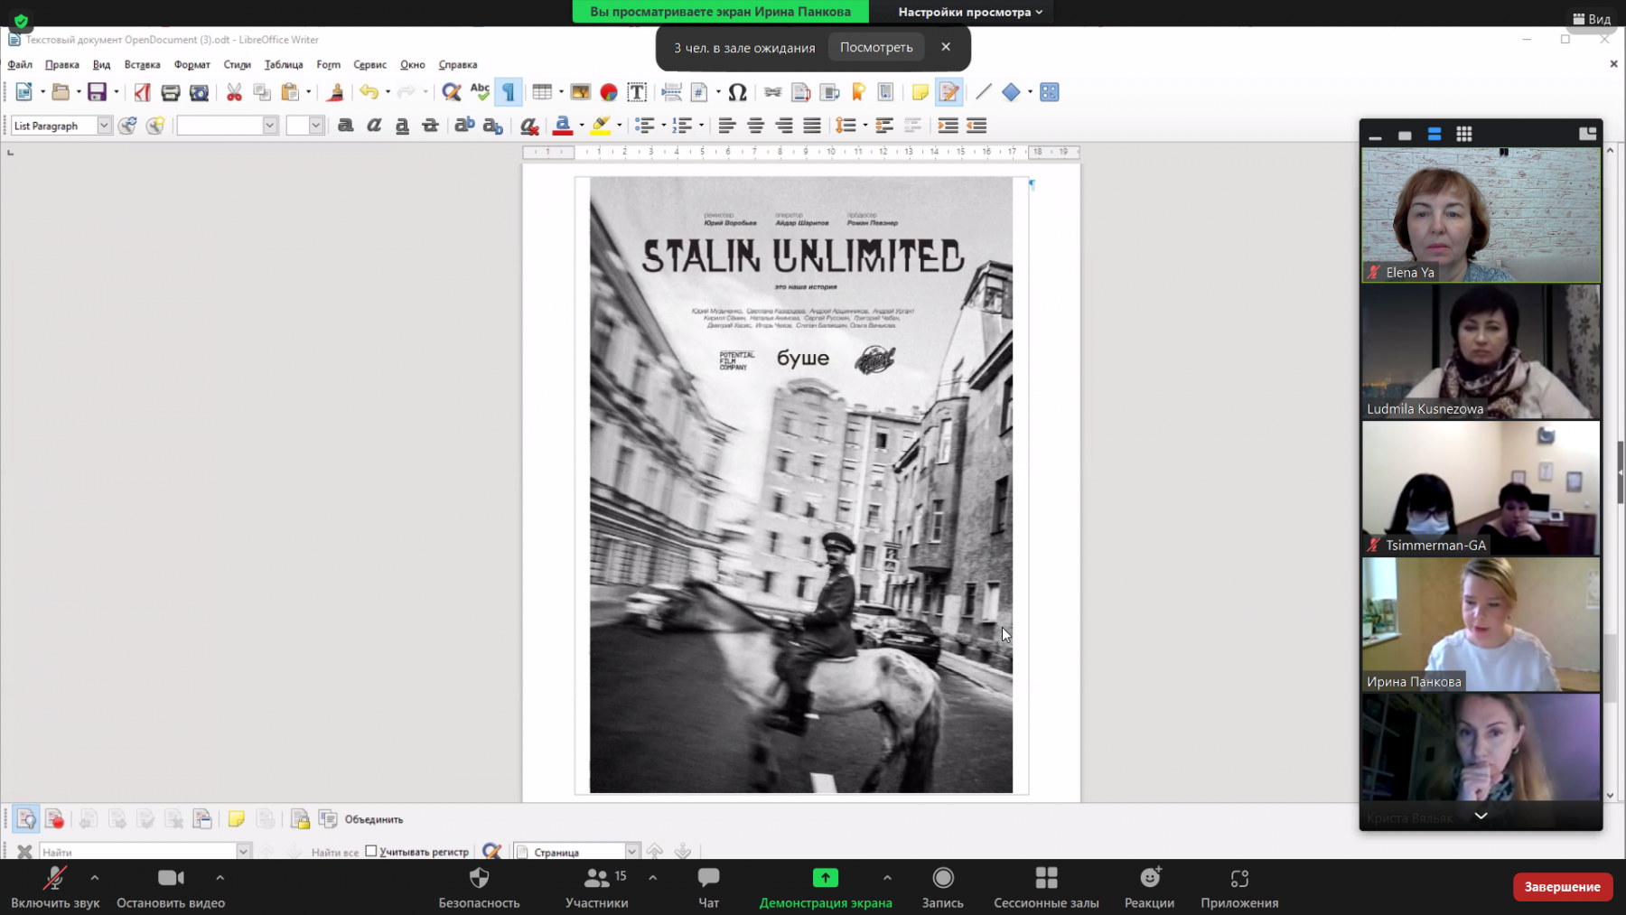Open List Paragraph style dropdown
This screenshot has width=1626, height=915.
(105, 126)
